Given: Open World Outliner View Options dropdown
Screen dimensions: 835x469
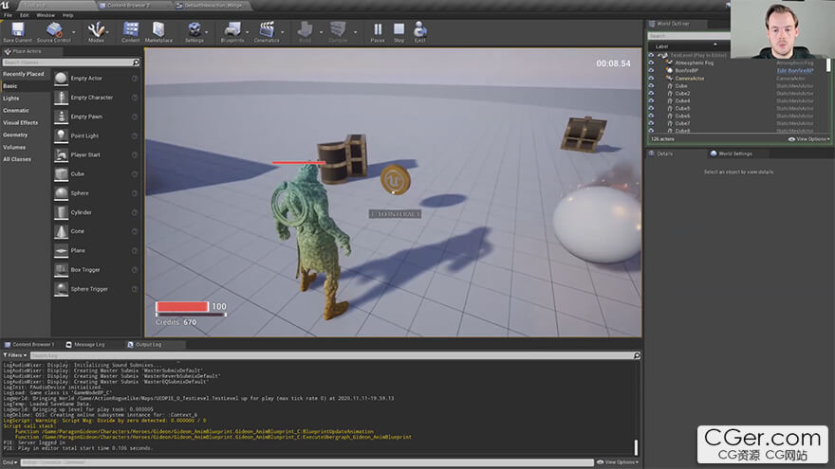Looking at the screenshot, I should coord(808,139).
